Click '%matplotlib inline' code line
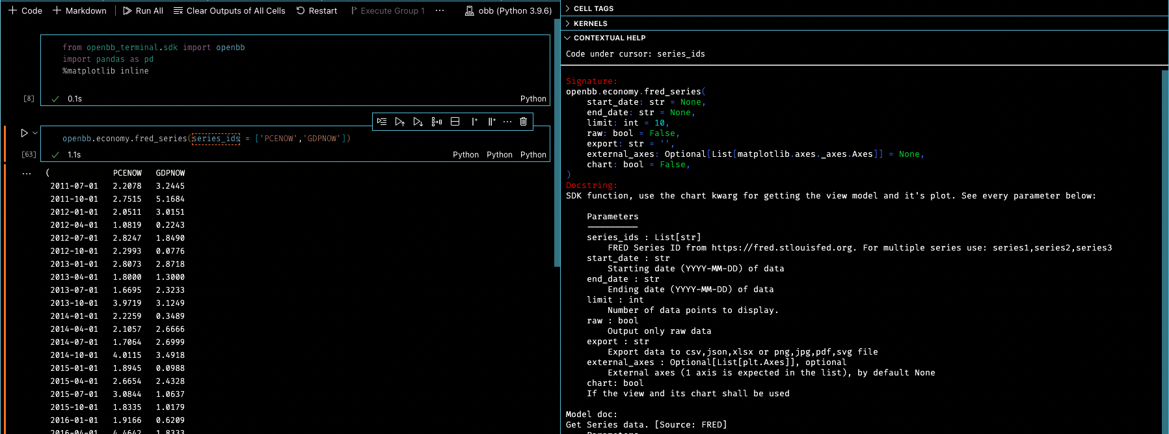 (105, 71)
